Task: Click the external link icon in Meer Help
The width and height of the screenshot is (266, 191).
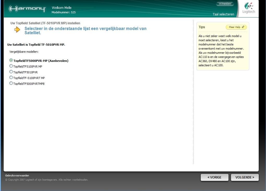Action: coord(243,27)
